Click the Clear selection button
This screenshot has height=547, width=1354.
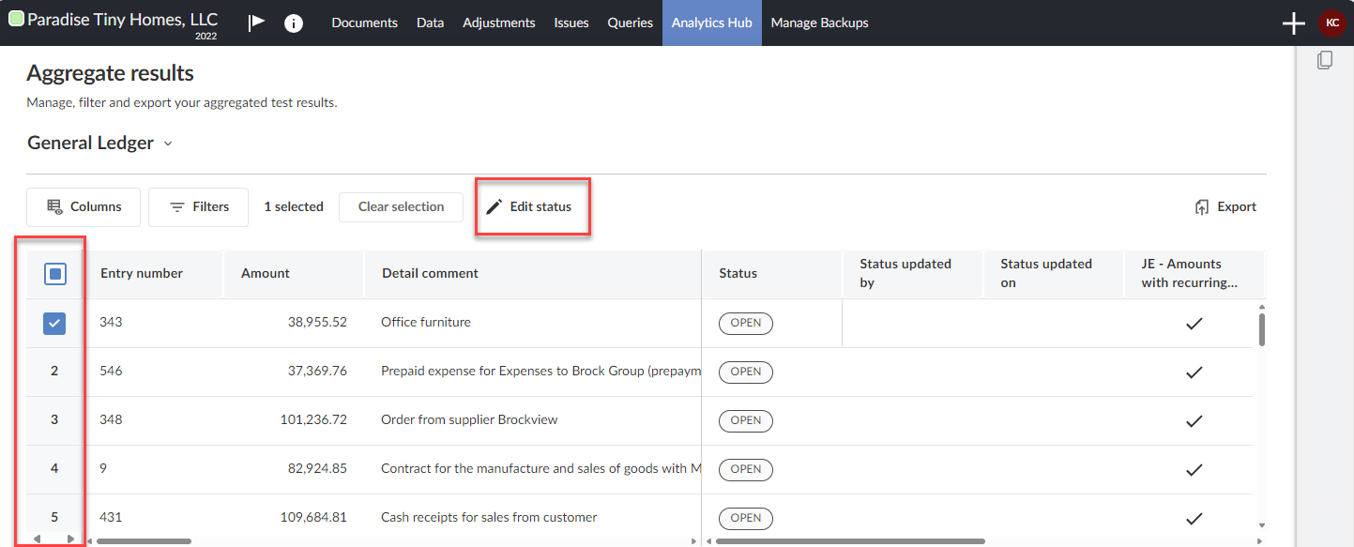[x=401, y=206]
